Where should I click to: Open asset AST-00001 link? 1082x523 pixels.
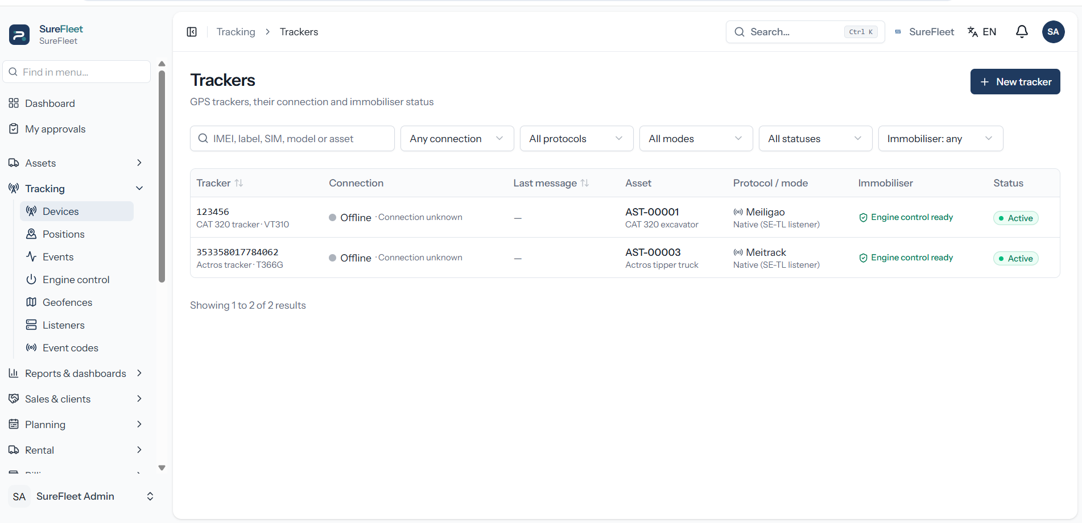click(x=652, y=212)
